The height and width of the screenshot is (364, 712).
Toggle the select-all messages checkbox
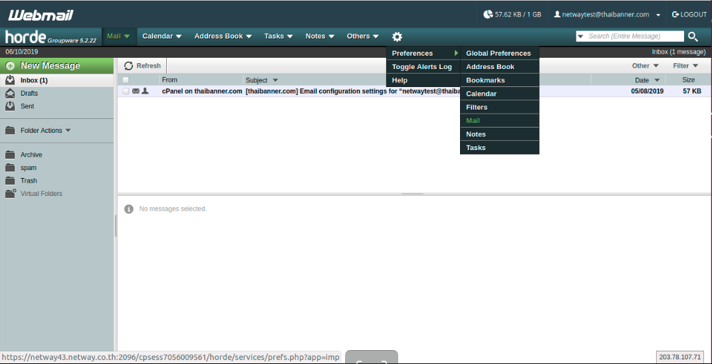[x=126, y=80]
